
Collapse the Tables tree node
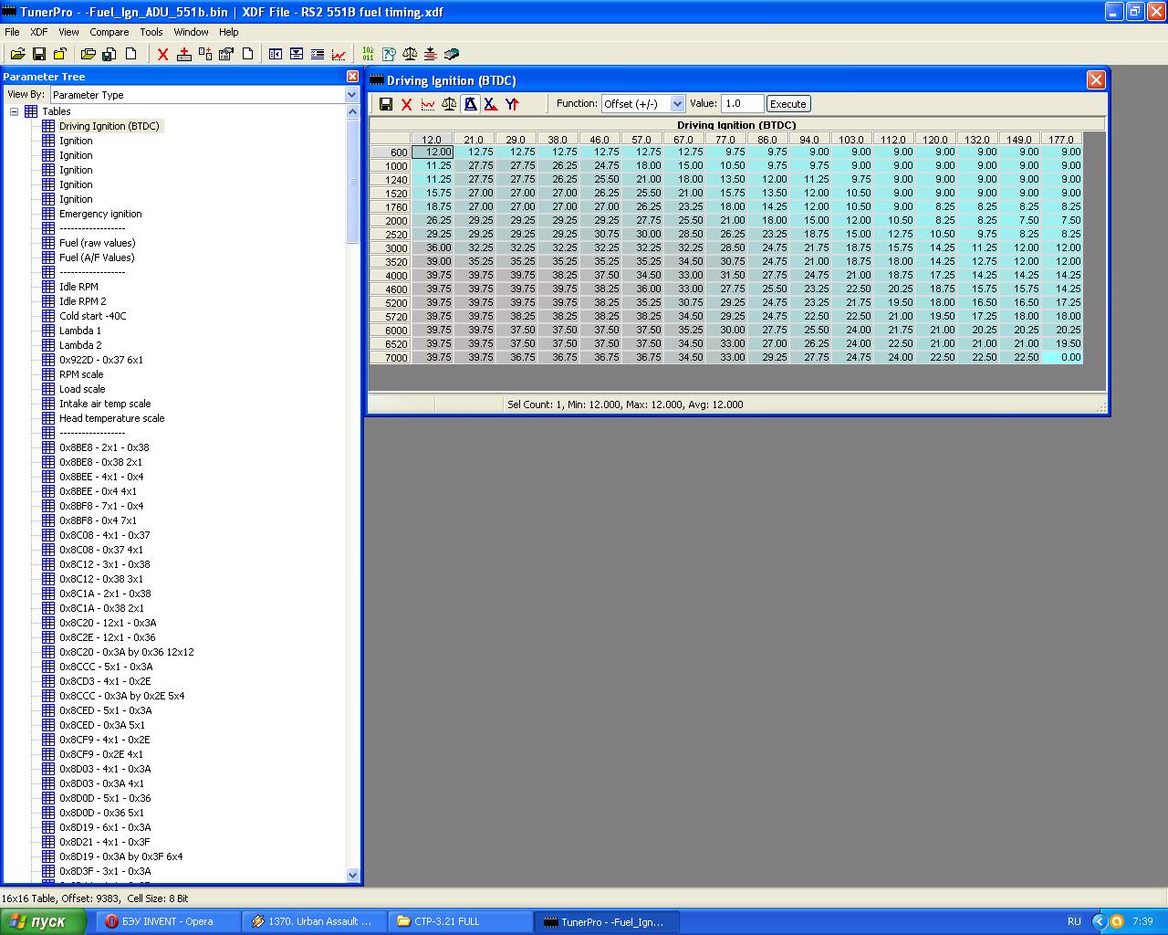point(15,111)
